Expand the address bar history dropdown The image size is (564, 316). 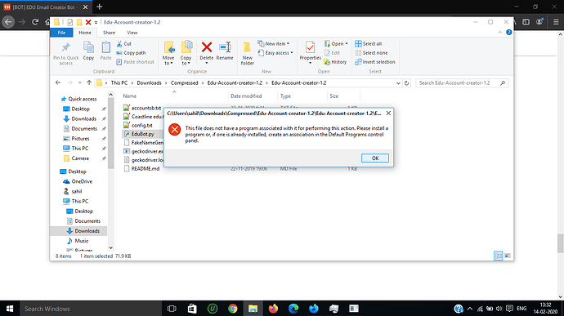[x=398, y=83]
